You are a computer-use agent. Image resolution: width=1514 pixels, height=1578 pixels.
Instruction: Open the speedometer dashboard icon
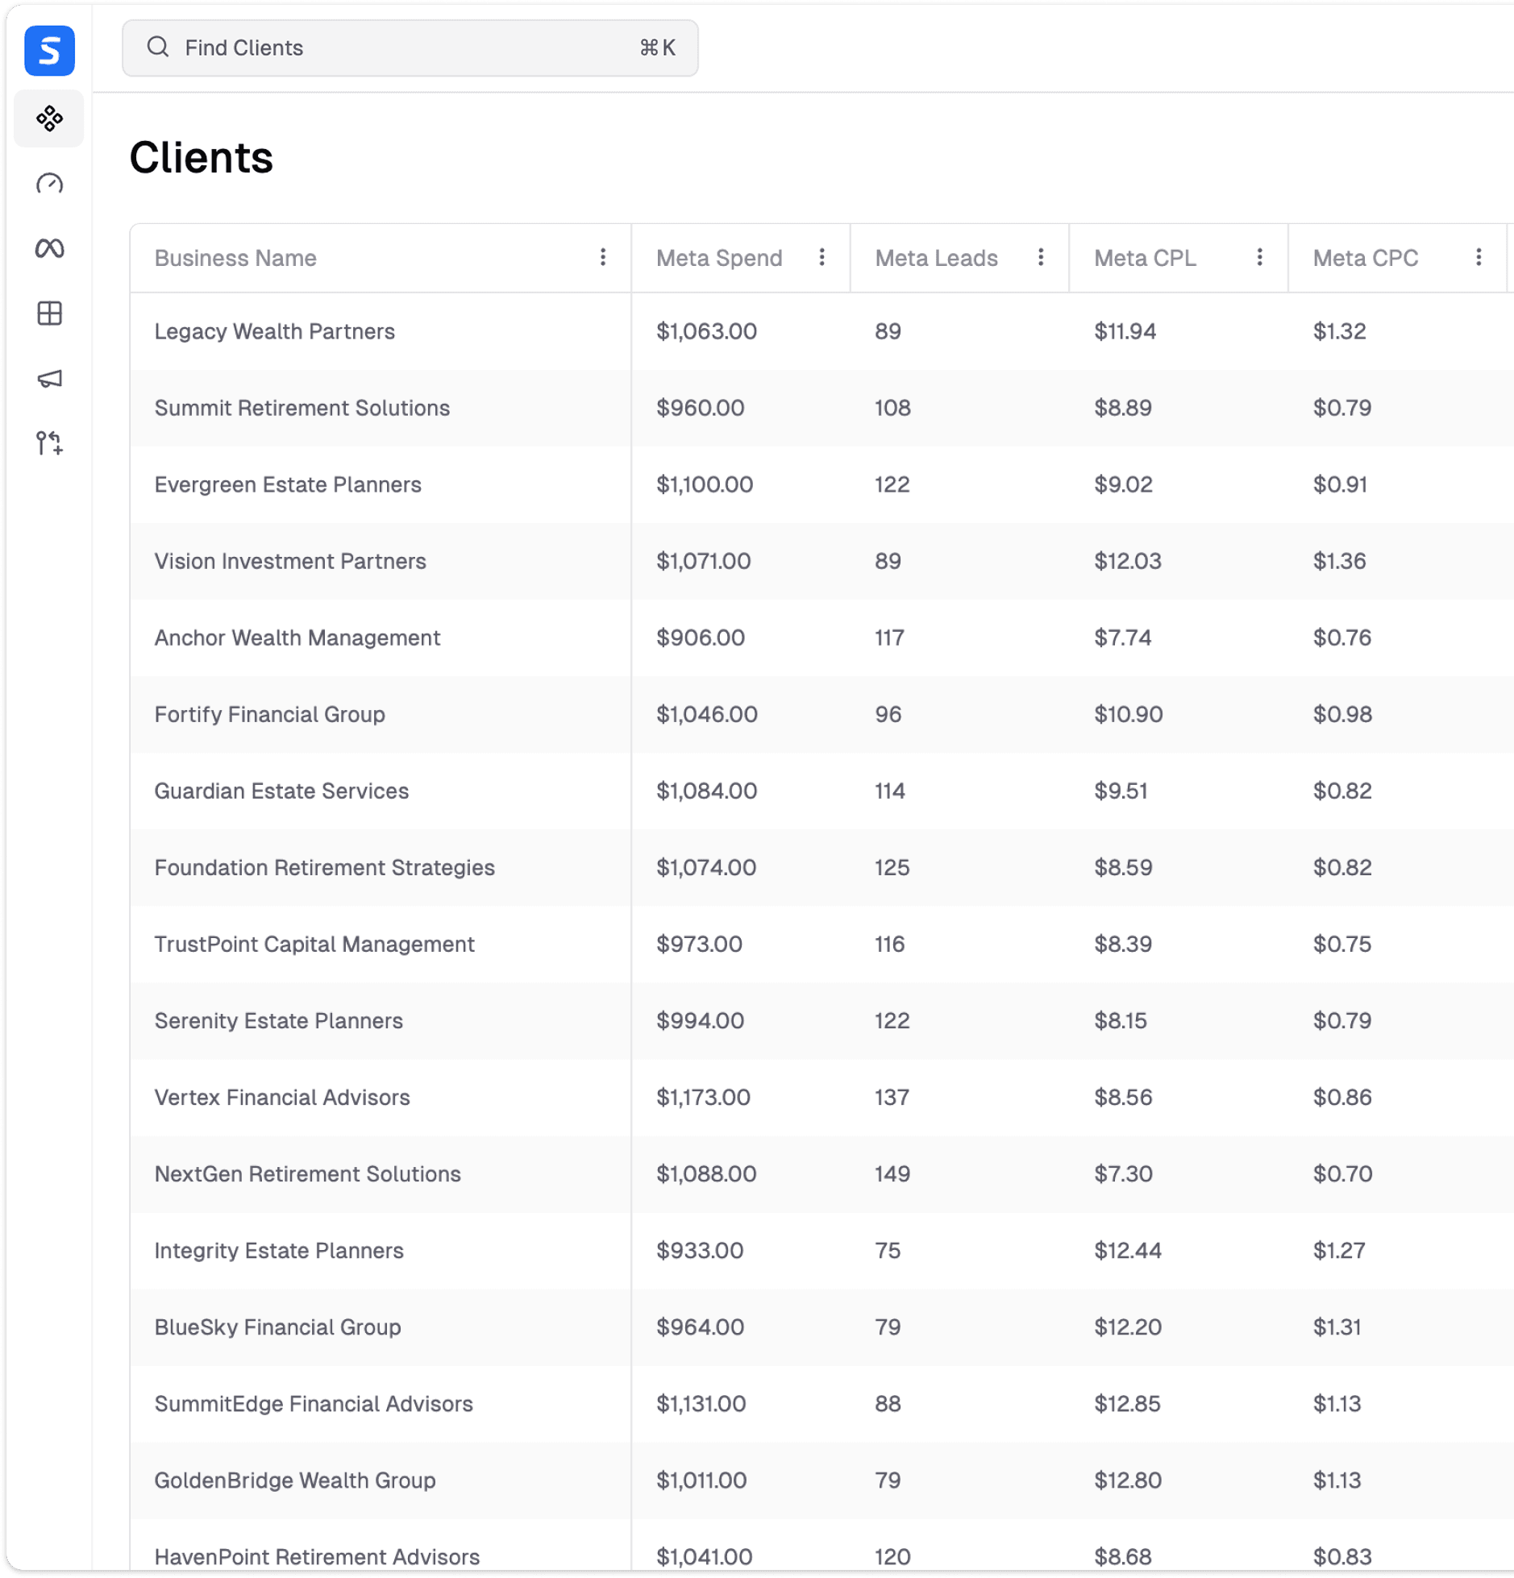(x=49, y=184)
